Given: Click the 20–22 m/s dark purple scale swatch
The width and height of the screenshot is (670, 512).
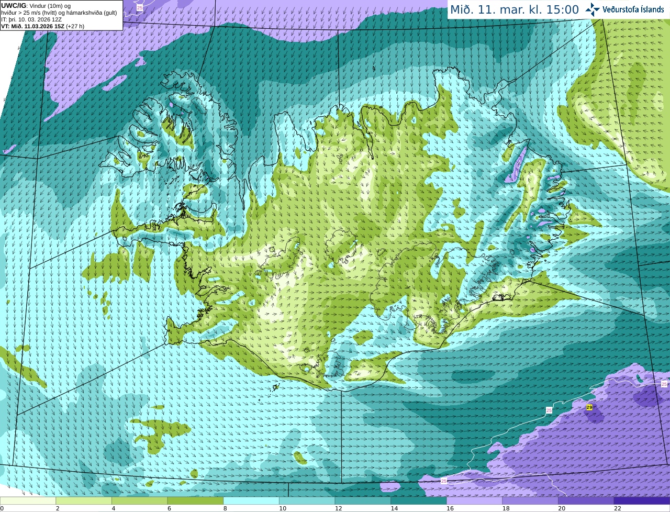Looking at the screenshot, I should coord(586,500).
